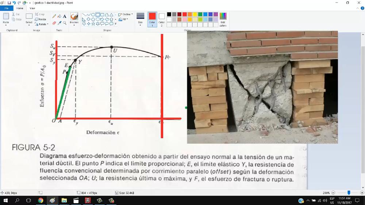The height and width of the screenshot is (205, 365).
Task: Click the Edit colors button
Action: tap(223, 19)
